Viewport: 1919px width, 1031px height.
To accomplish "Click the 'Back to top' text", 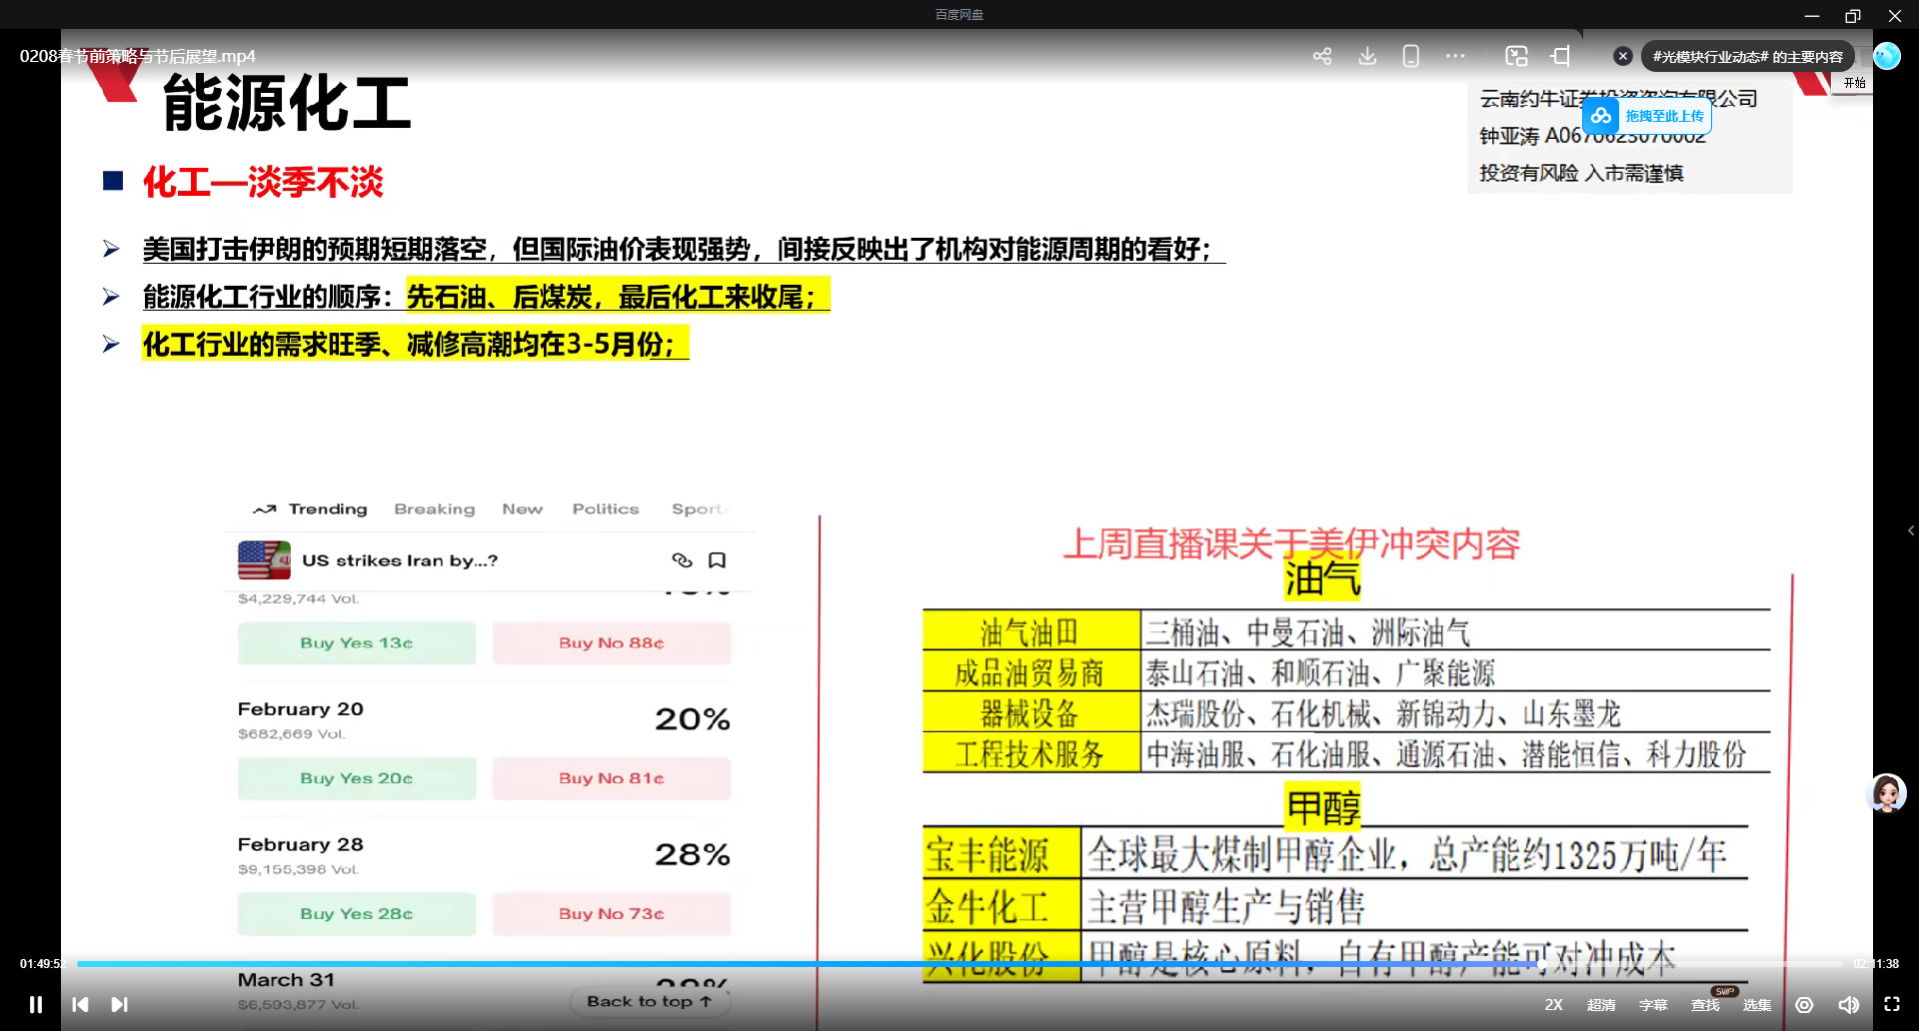I will [x=650, y=1001].
